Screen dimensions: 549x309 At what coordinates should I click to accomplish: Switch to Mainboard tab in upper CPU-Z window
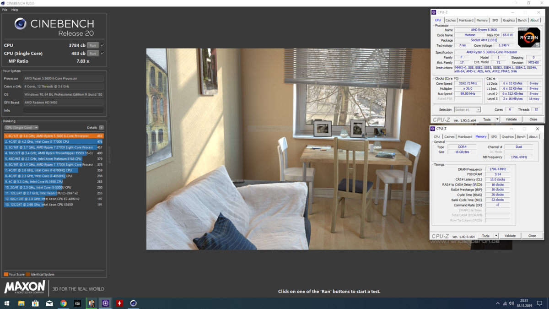pyautogui.click(x=466, y=20)
